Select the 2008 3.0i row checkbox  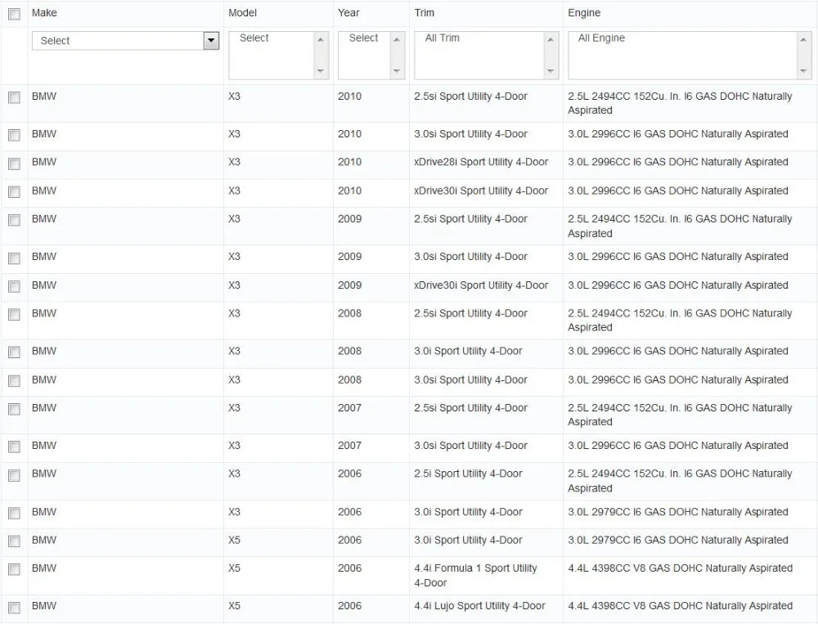[x=14, y=352]
